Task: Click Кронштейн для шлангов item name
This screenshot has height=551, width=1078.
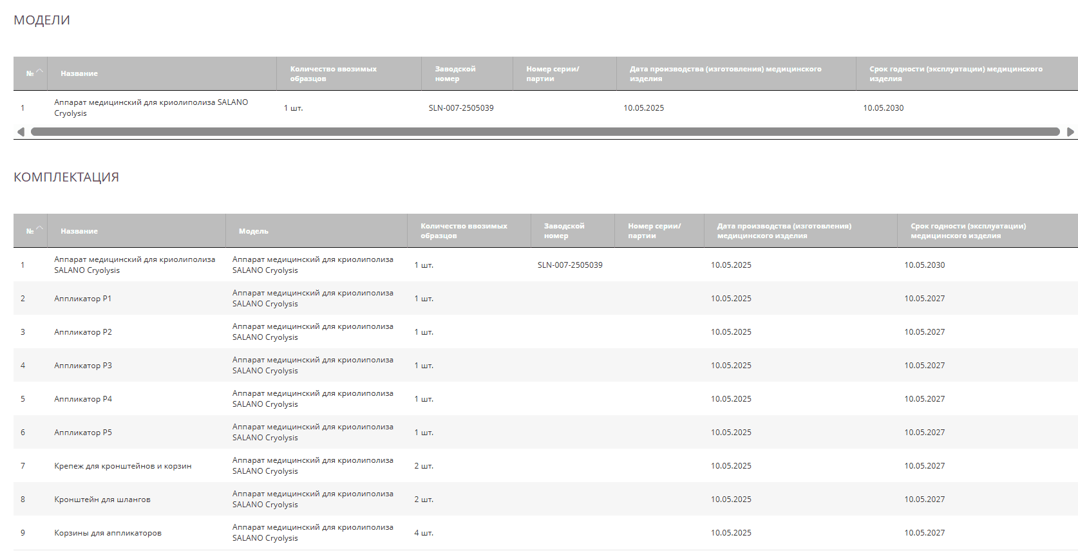Action: coord(102,500)
